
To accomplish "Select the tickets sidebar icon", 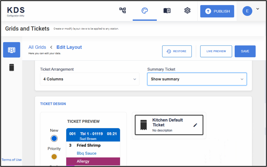I will coord(12,67).
